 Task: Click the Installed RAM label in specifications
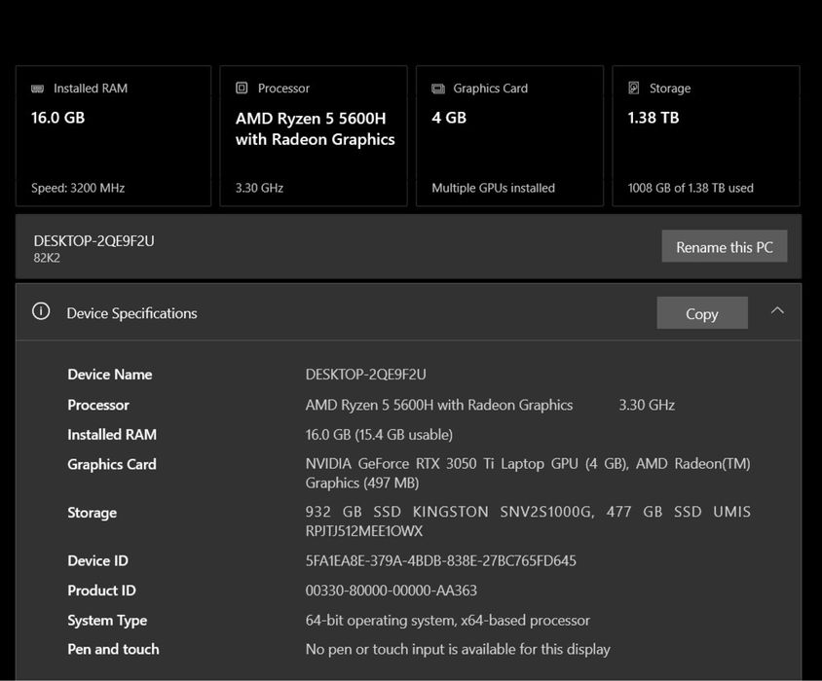point(112,435)
